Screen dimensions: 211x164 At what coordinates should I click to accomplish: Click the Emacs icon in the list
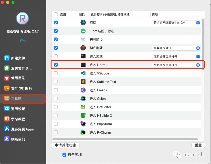pos(83,90)
